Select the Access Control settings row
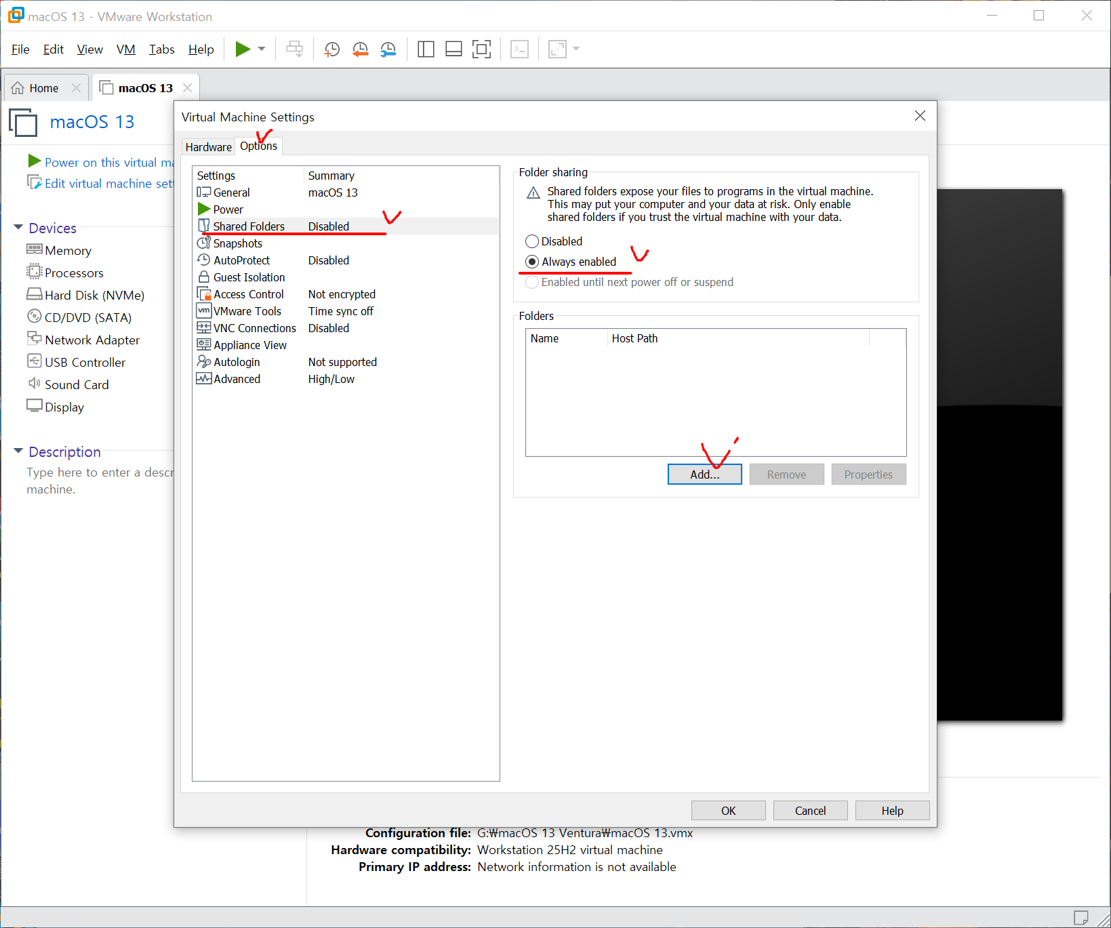Screen dimensions: 1111x928 [346, 294]
